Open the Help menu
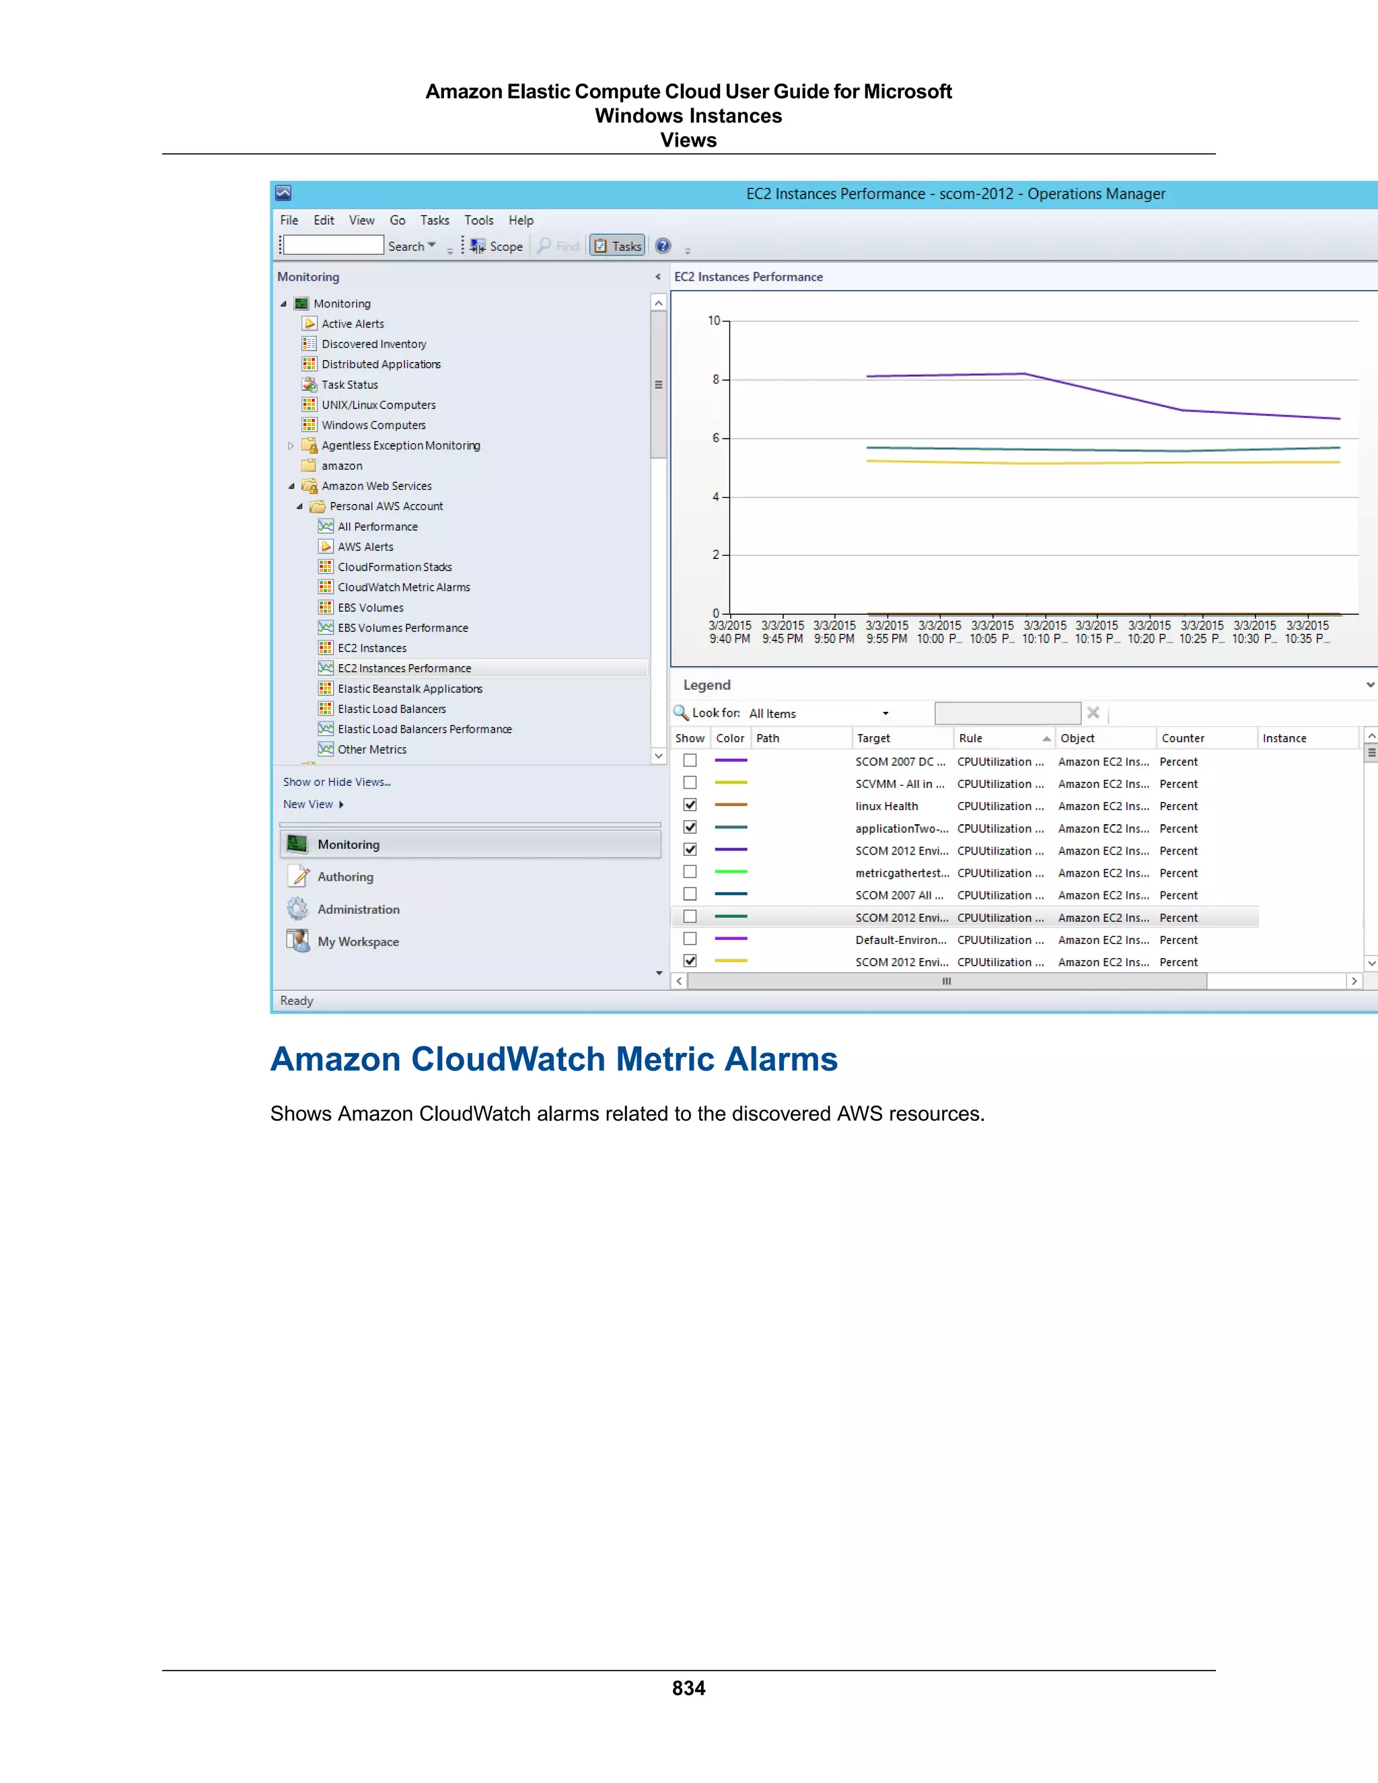Viewport: 1378px width, 1783px height. [x=521, y=221]
